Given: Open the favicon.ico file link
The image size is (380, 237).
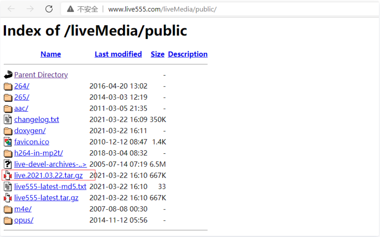Looking at the screenshot, I should click(32, 142).
